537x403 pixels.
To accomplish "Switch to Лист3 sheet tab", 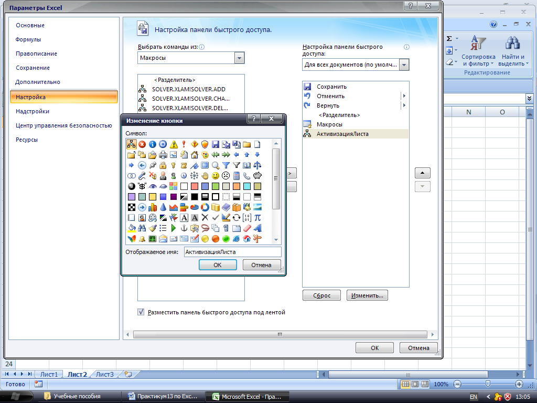I will pos(104,374).
